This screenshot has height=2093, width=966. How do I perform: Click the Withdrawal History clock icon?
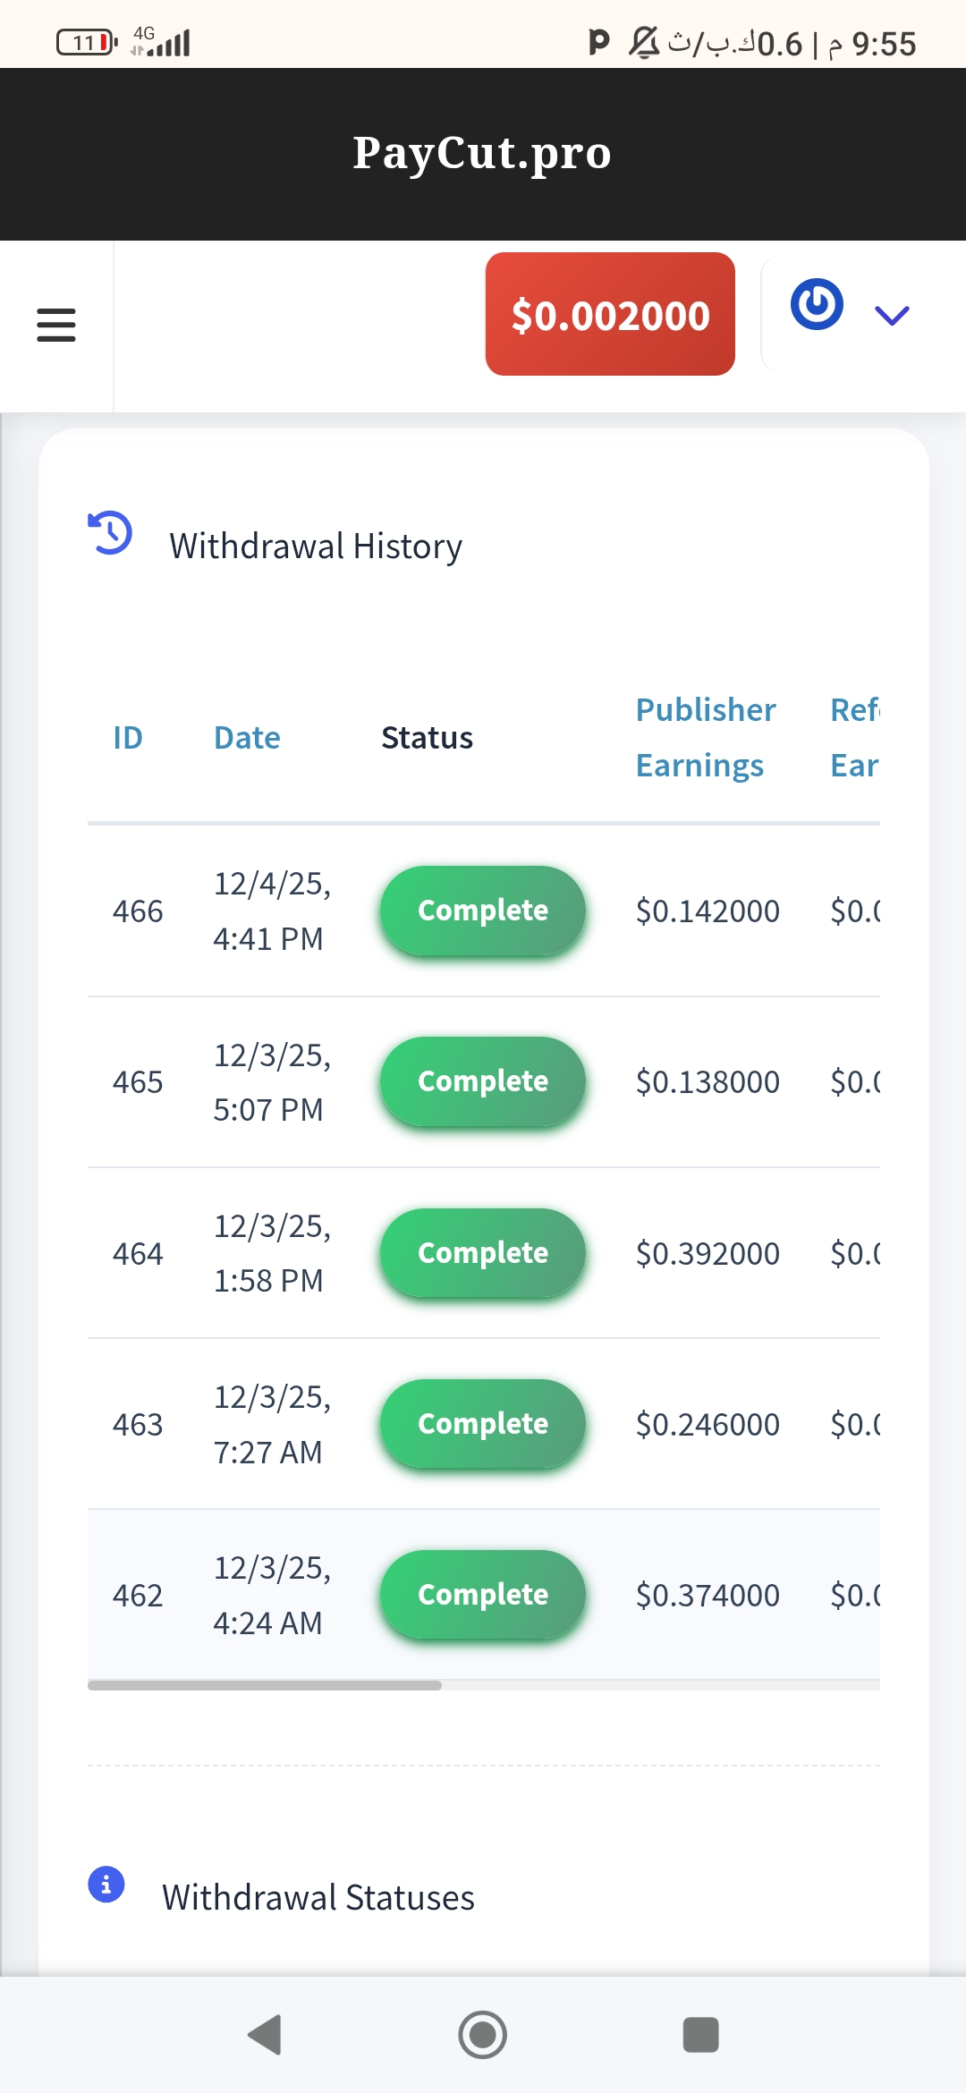click(110, 533)
